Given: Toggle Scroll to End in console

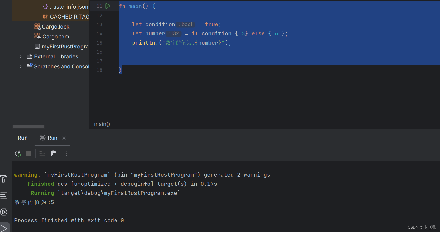Looking at the screenshot, I should click(x=42, y=154).
